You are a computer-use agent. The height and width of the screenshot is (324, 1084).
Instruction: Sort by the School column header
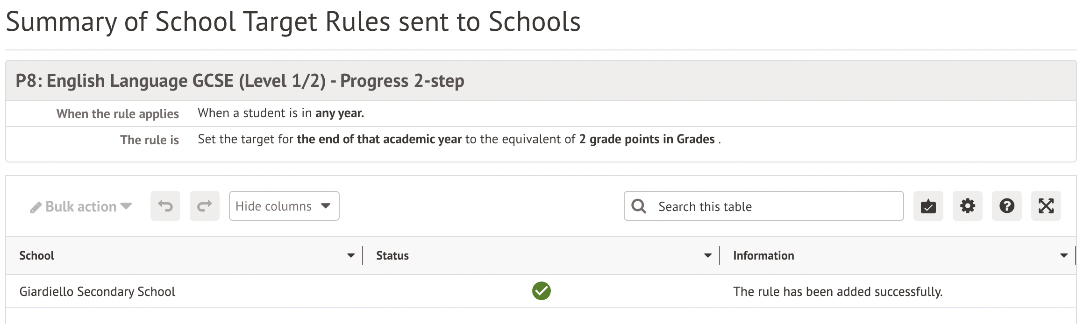point(37,255)
